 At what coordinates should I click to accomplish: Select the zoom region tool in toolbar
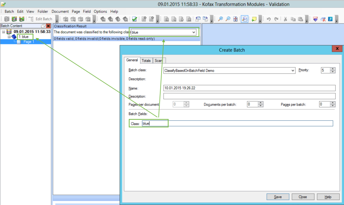[x=245, y=19]
